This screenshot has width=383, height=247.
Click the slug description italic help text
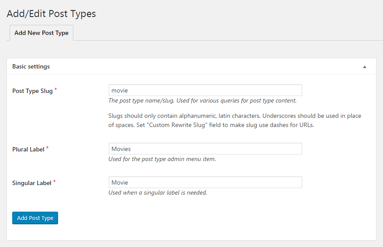(x=203, y=100)
